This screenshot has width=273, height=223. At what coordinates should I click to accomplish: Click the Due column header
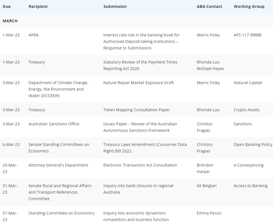click(x=6, y=6)
